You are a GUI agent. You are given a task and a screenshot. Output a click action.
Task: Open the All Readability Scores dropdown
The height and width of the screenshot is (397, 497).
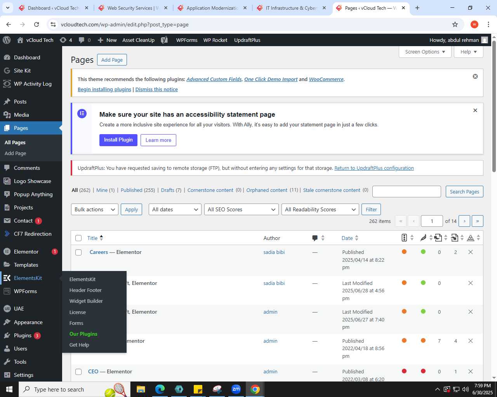320,209
